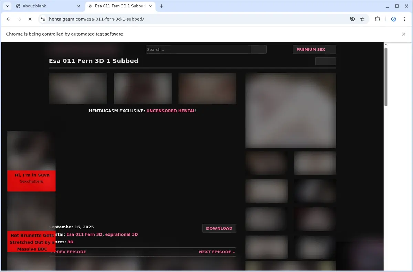
Task: Click the September 16, 2025 date text
Action: (71, 227)
